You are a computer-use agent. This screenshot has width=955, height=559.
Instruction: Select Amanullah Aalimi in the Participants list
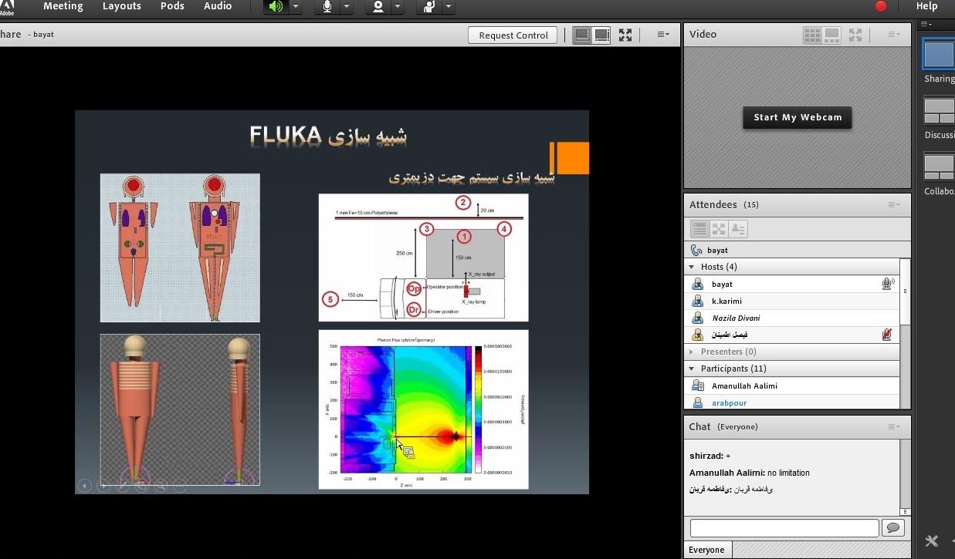point(792,386)
